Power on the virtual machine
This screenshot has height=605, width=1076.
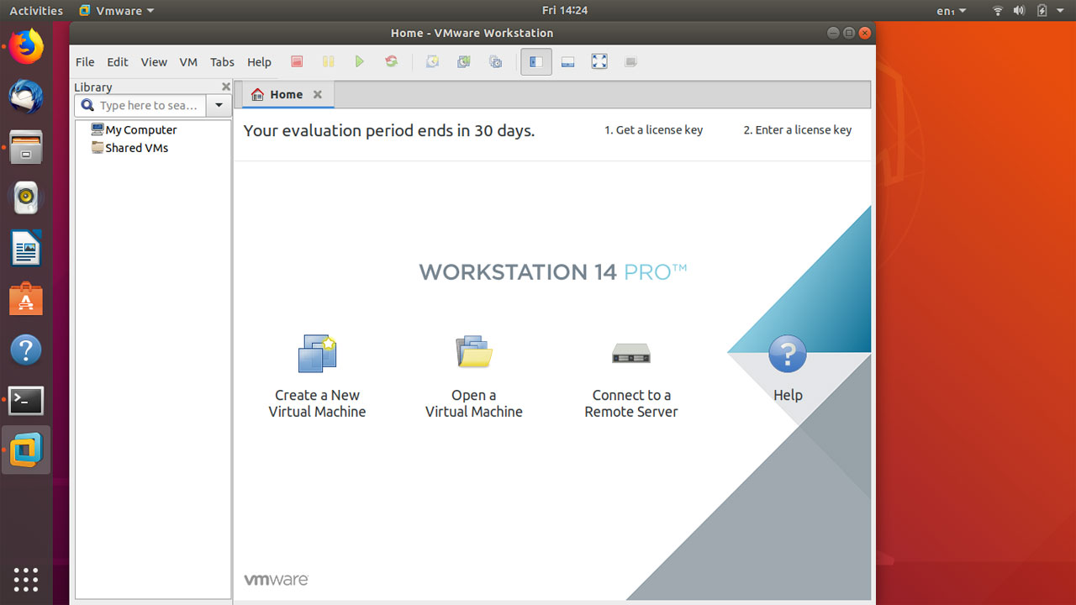(360, 61)
